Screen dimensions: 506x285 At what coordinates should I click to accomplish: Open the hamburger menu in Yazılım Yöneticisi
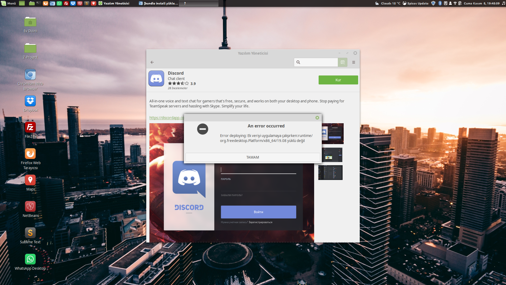click(354, 62)
